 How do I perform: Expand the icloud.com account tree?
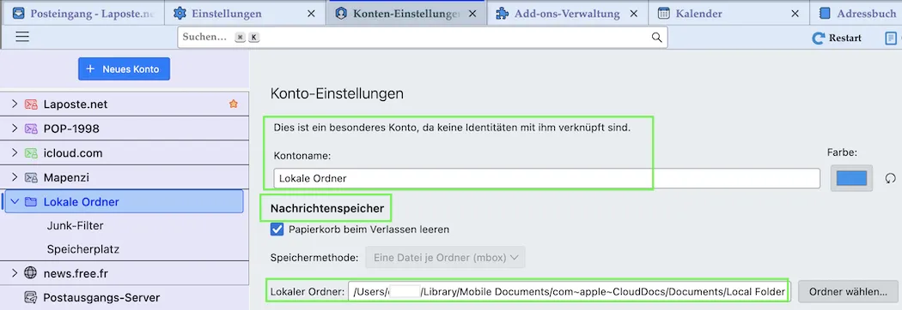pyautogui.click(x=15, y=153)
